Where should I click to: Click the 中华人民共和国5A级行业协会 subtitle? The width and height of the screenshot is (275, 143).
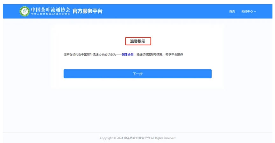(x=51, y=15)
